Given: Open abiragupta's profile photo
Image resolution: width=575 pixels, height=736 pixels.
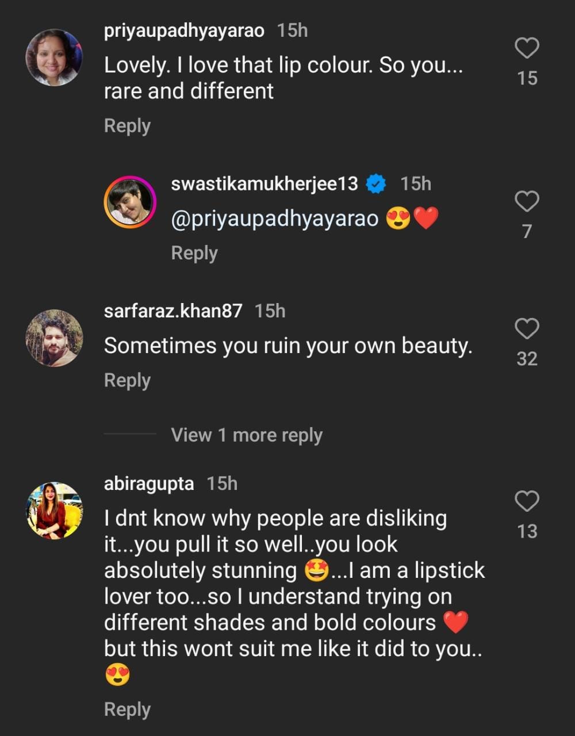Looking at the screenshot, I should coord(54,511).
